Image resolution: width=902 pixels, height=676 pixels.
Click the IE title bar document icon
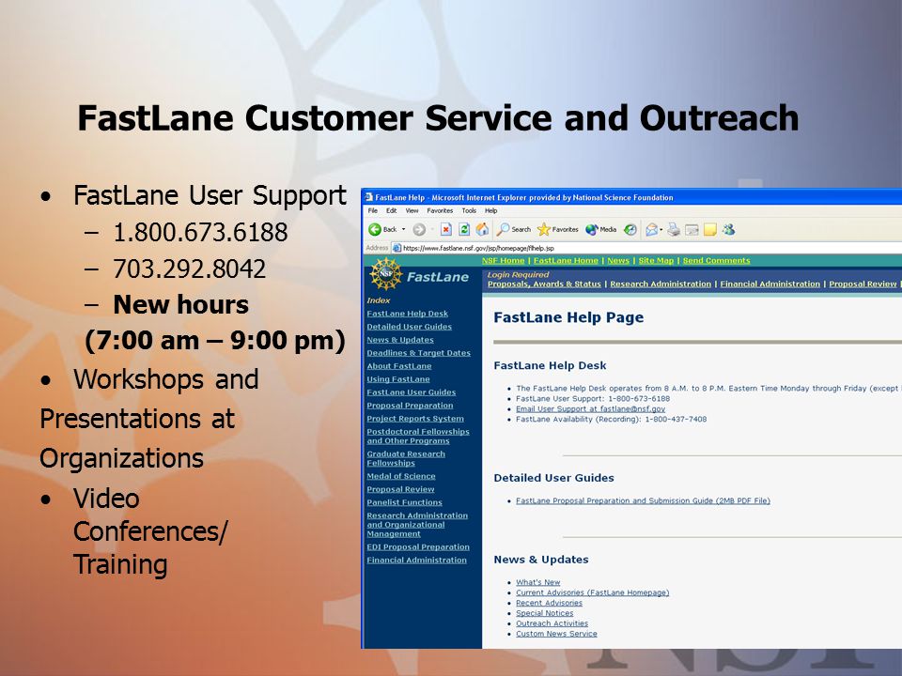click(368, 197)
